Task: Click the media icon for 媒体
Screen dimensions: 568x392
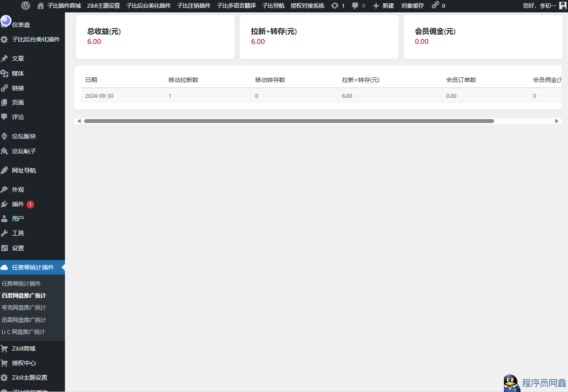Action: point(4,73)
